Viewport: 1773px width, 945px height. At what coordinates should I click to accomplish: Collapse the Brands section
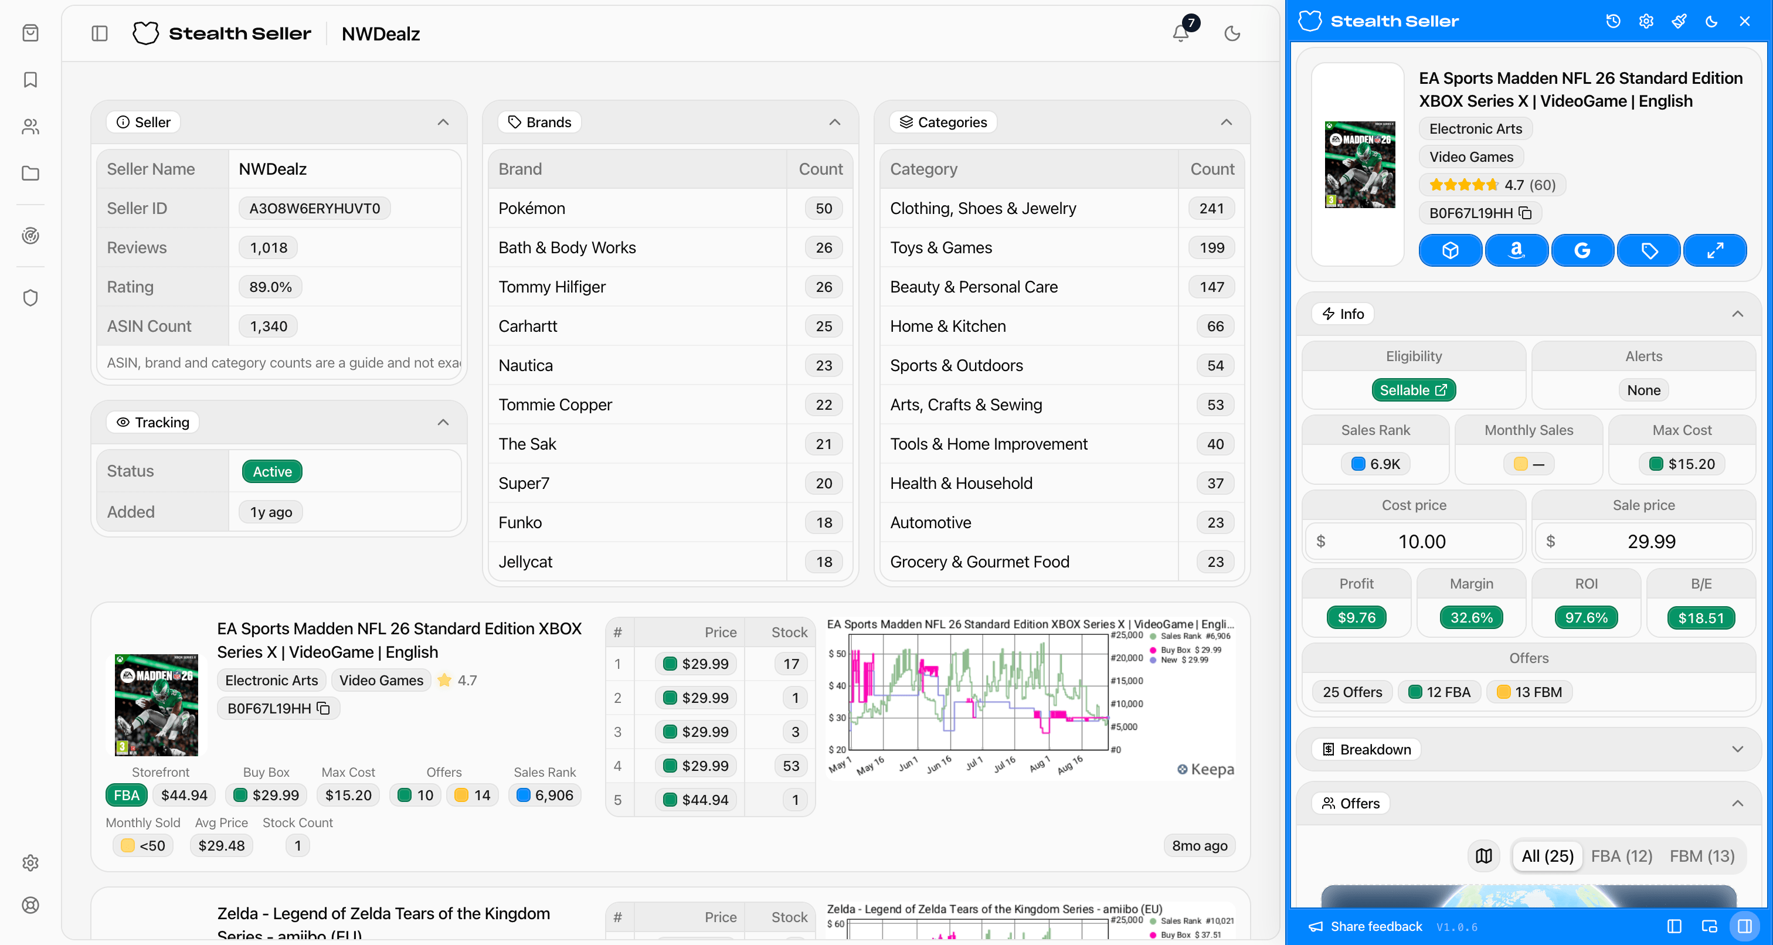[835, 123]
